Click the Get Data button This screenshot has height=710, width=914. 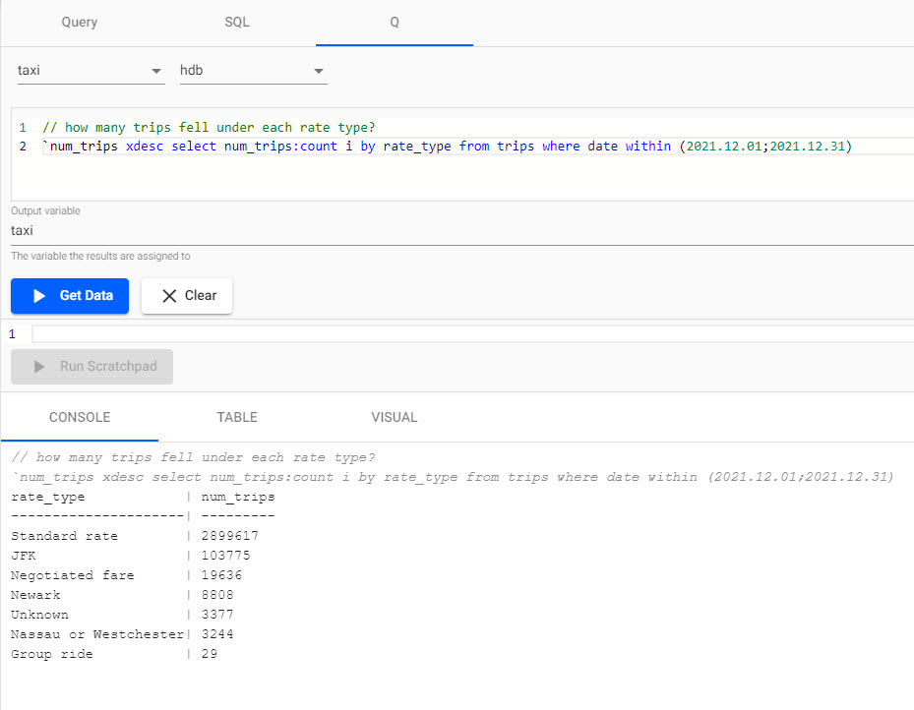pyautogui.click(x=70, y=296)
